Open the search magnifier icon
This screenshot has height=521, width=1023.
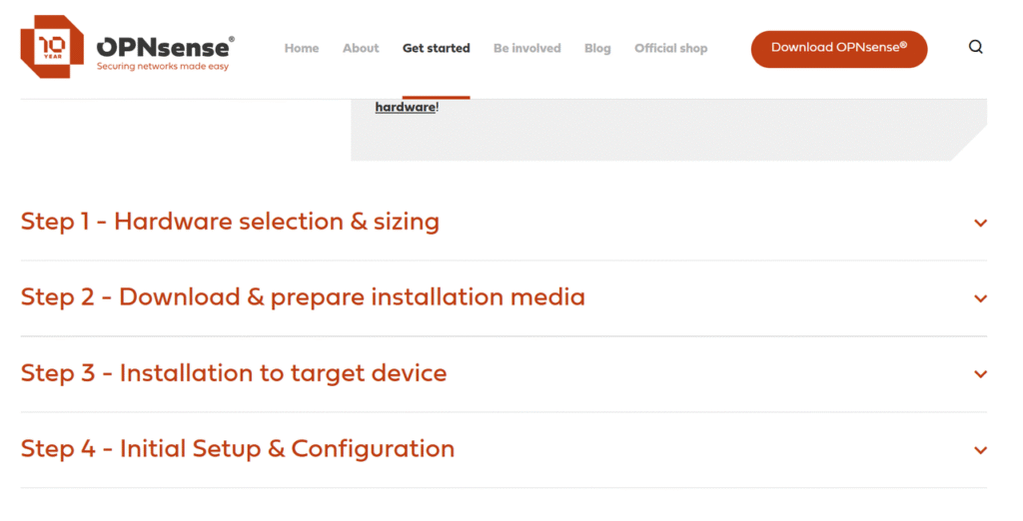[975, 47]
